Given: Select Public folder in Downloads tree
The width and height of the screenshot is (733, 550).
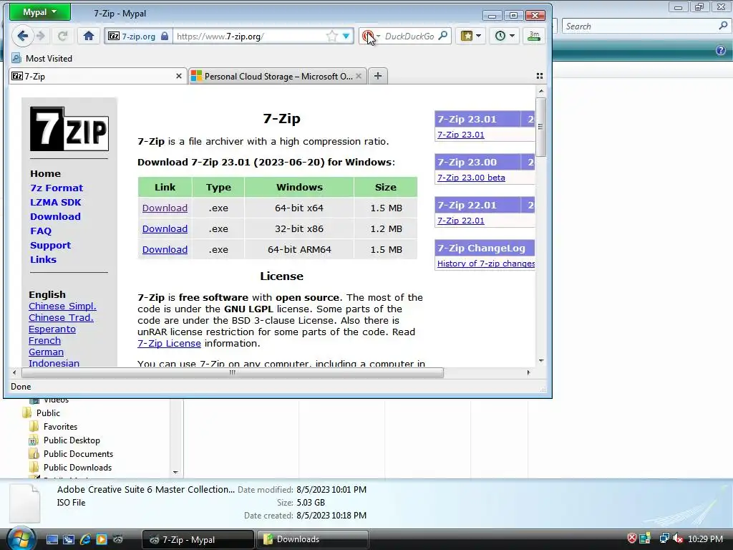Looking at the screenshot, I should point(48,413).
